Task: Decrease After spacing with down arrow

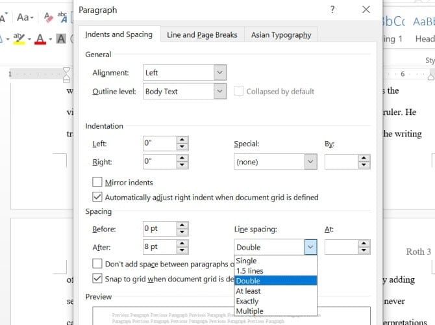Action: coord(182,250)
